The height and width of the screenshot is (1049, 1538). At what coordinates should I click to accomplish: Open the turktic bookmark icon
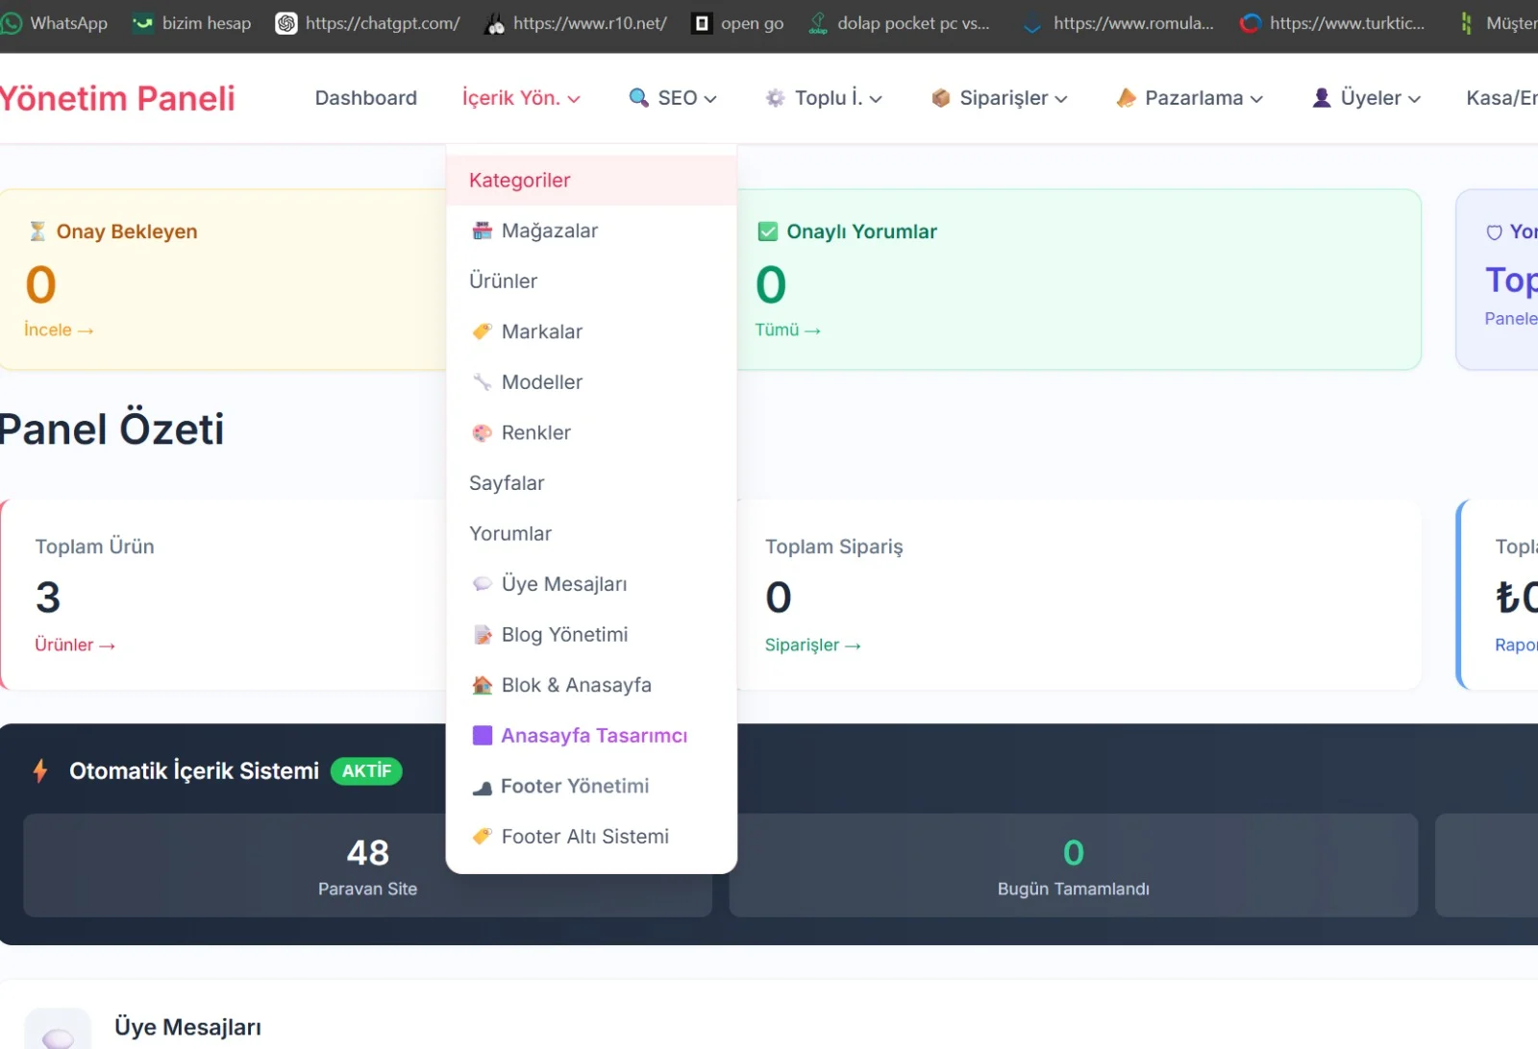[x=1250, y=23]
